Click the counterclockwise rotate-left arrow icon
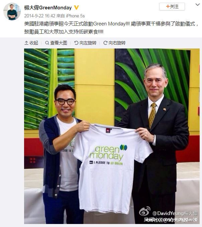The width and height of the screenshot is (202, 227). coord(76,43)
